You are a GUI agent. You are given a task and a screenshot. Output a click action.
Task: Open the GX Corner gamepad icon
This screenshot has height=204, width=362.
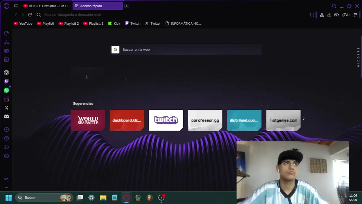(16, 6)
